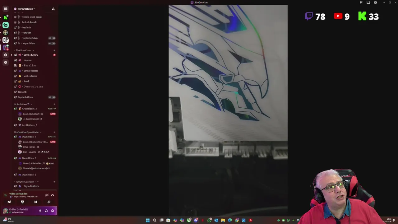Open Discord help icon in title bar
Viewport: 398px width, 224px height.
375,2
